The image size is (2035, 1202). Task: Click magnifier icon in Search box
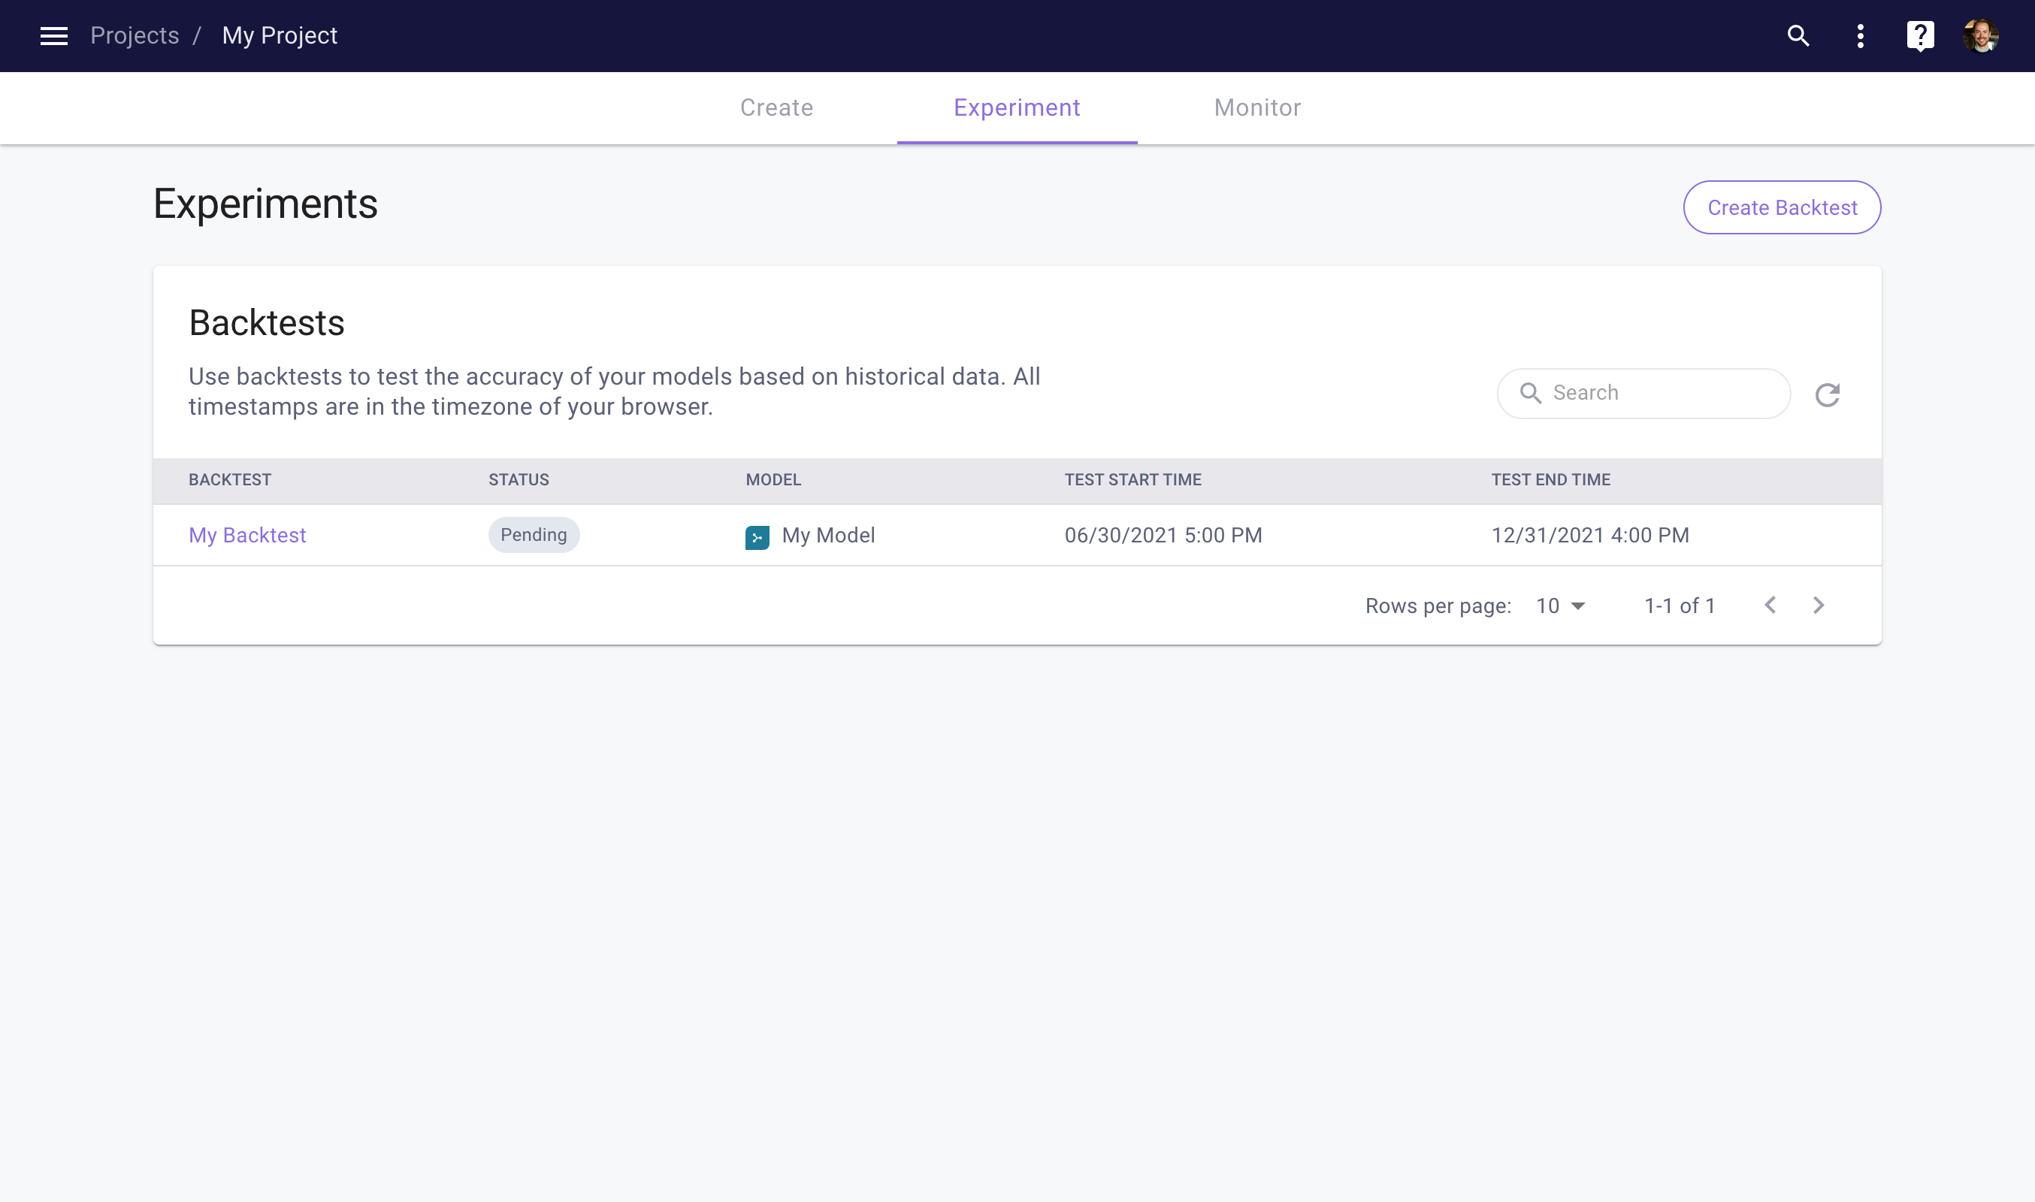tap(1529, 393)
